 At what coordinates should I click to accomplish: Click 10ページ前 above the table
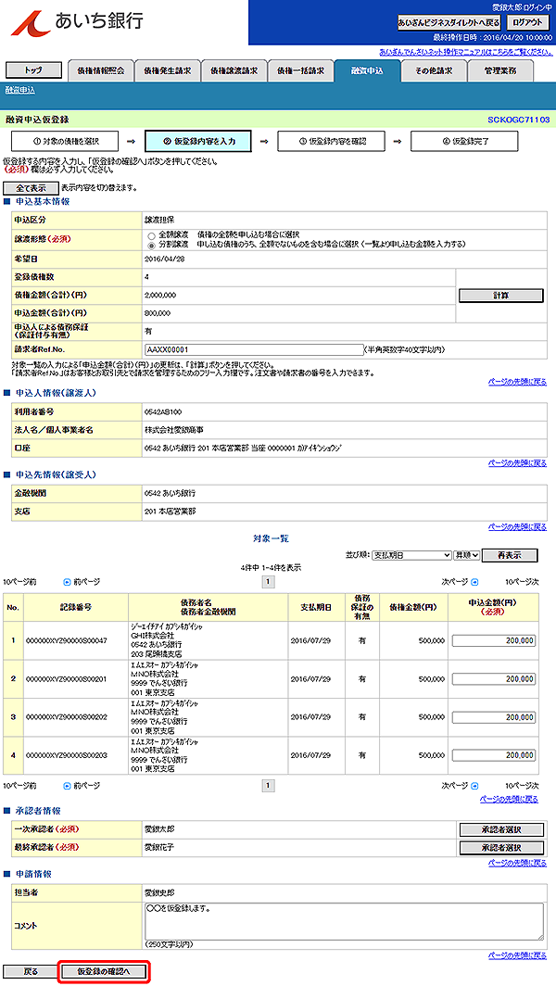[19, 582]
